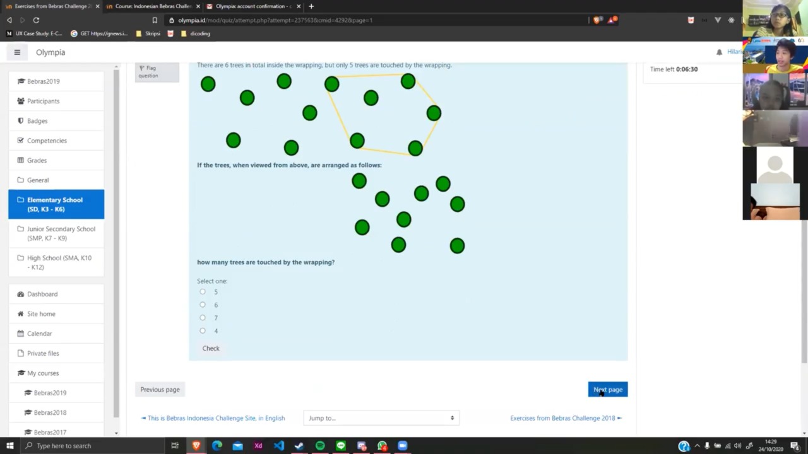Image resolution: width=808 pixels, height=454 pixels.
Task: Open Competencies in the sidebar
Action: 56,141
